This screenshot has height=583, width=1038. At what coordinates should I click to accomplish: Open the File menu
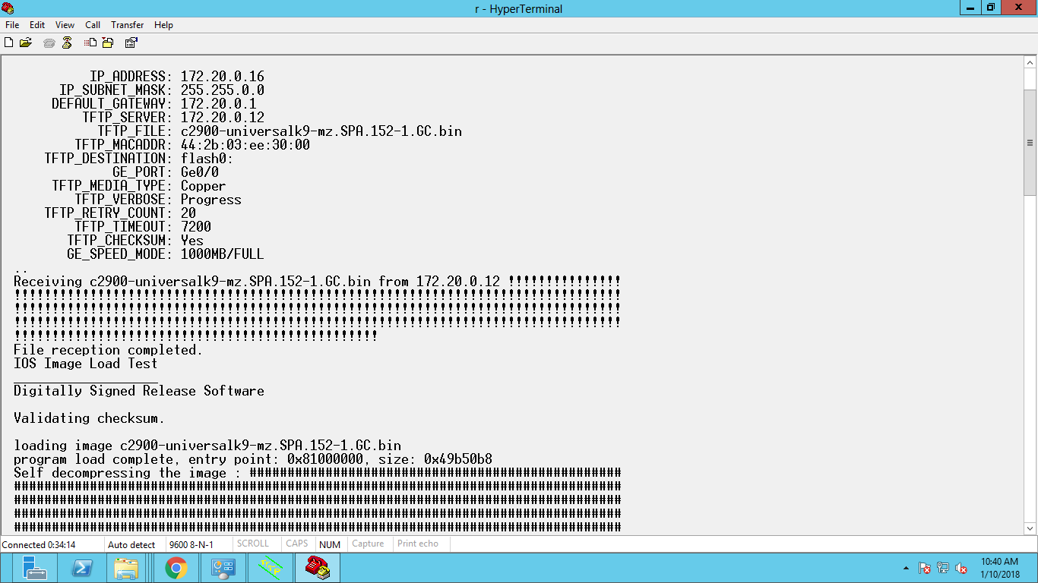click(12, 25)
